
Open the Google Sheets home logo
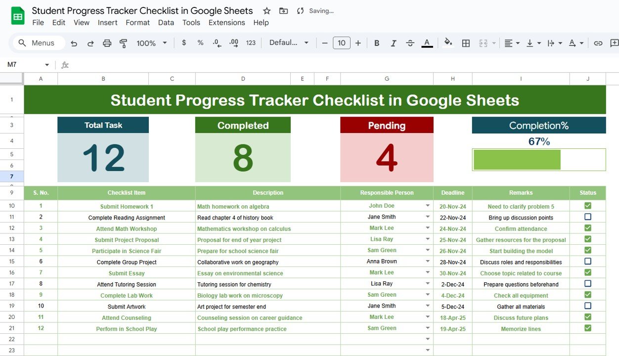click(x=18, y=16)
